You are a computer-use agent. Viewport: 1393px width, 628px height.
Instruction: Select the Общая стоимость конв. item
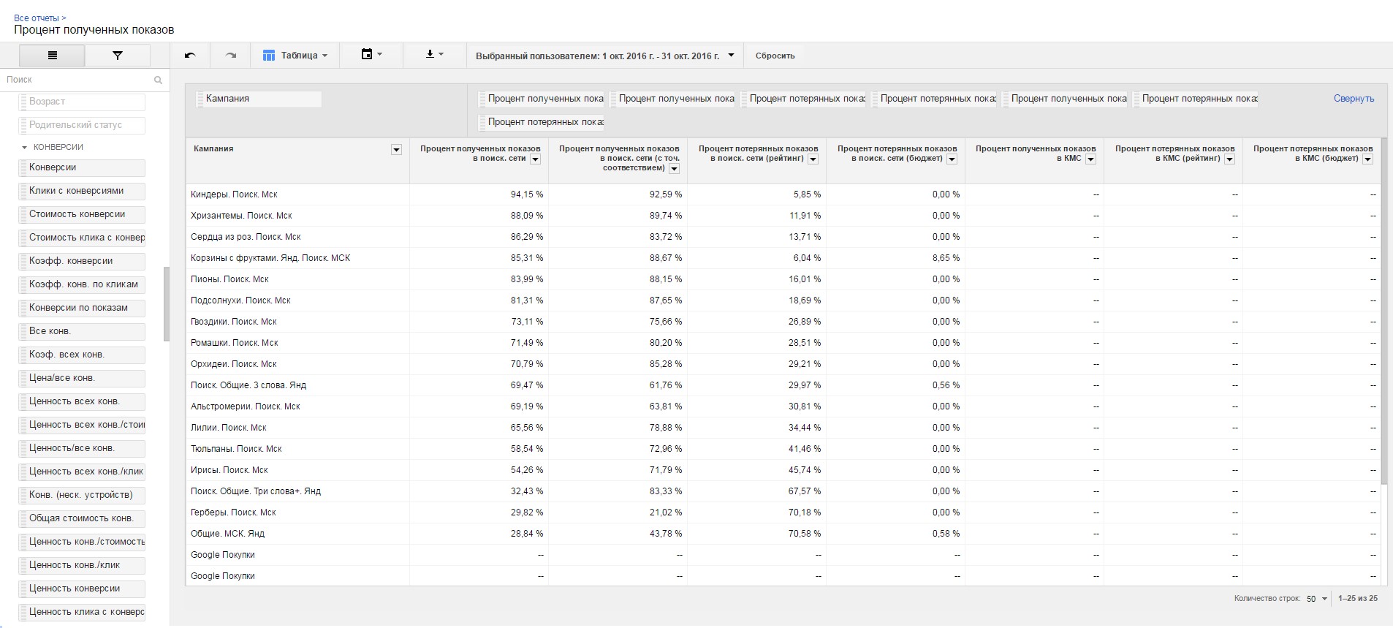pos(82,518)
